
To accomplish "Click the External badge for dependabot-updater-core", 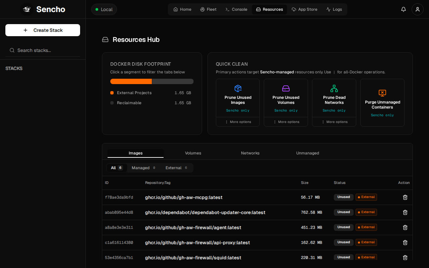I will click(x=366, y=212).
